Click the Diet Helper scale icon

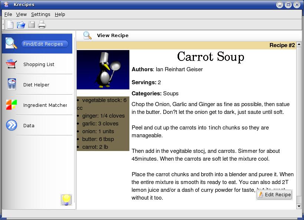pyautogui.click(x=11, y=85)
